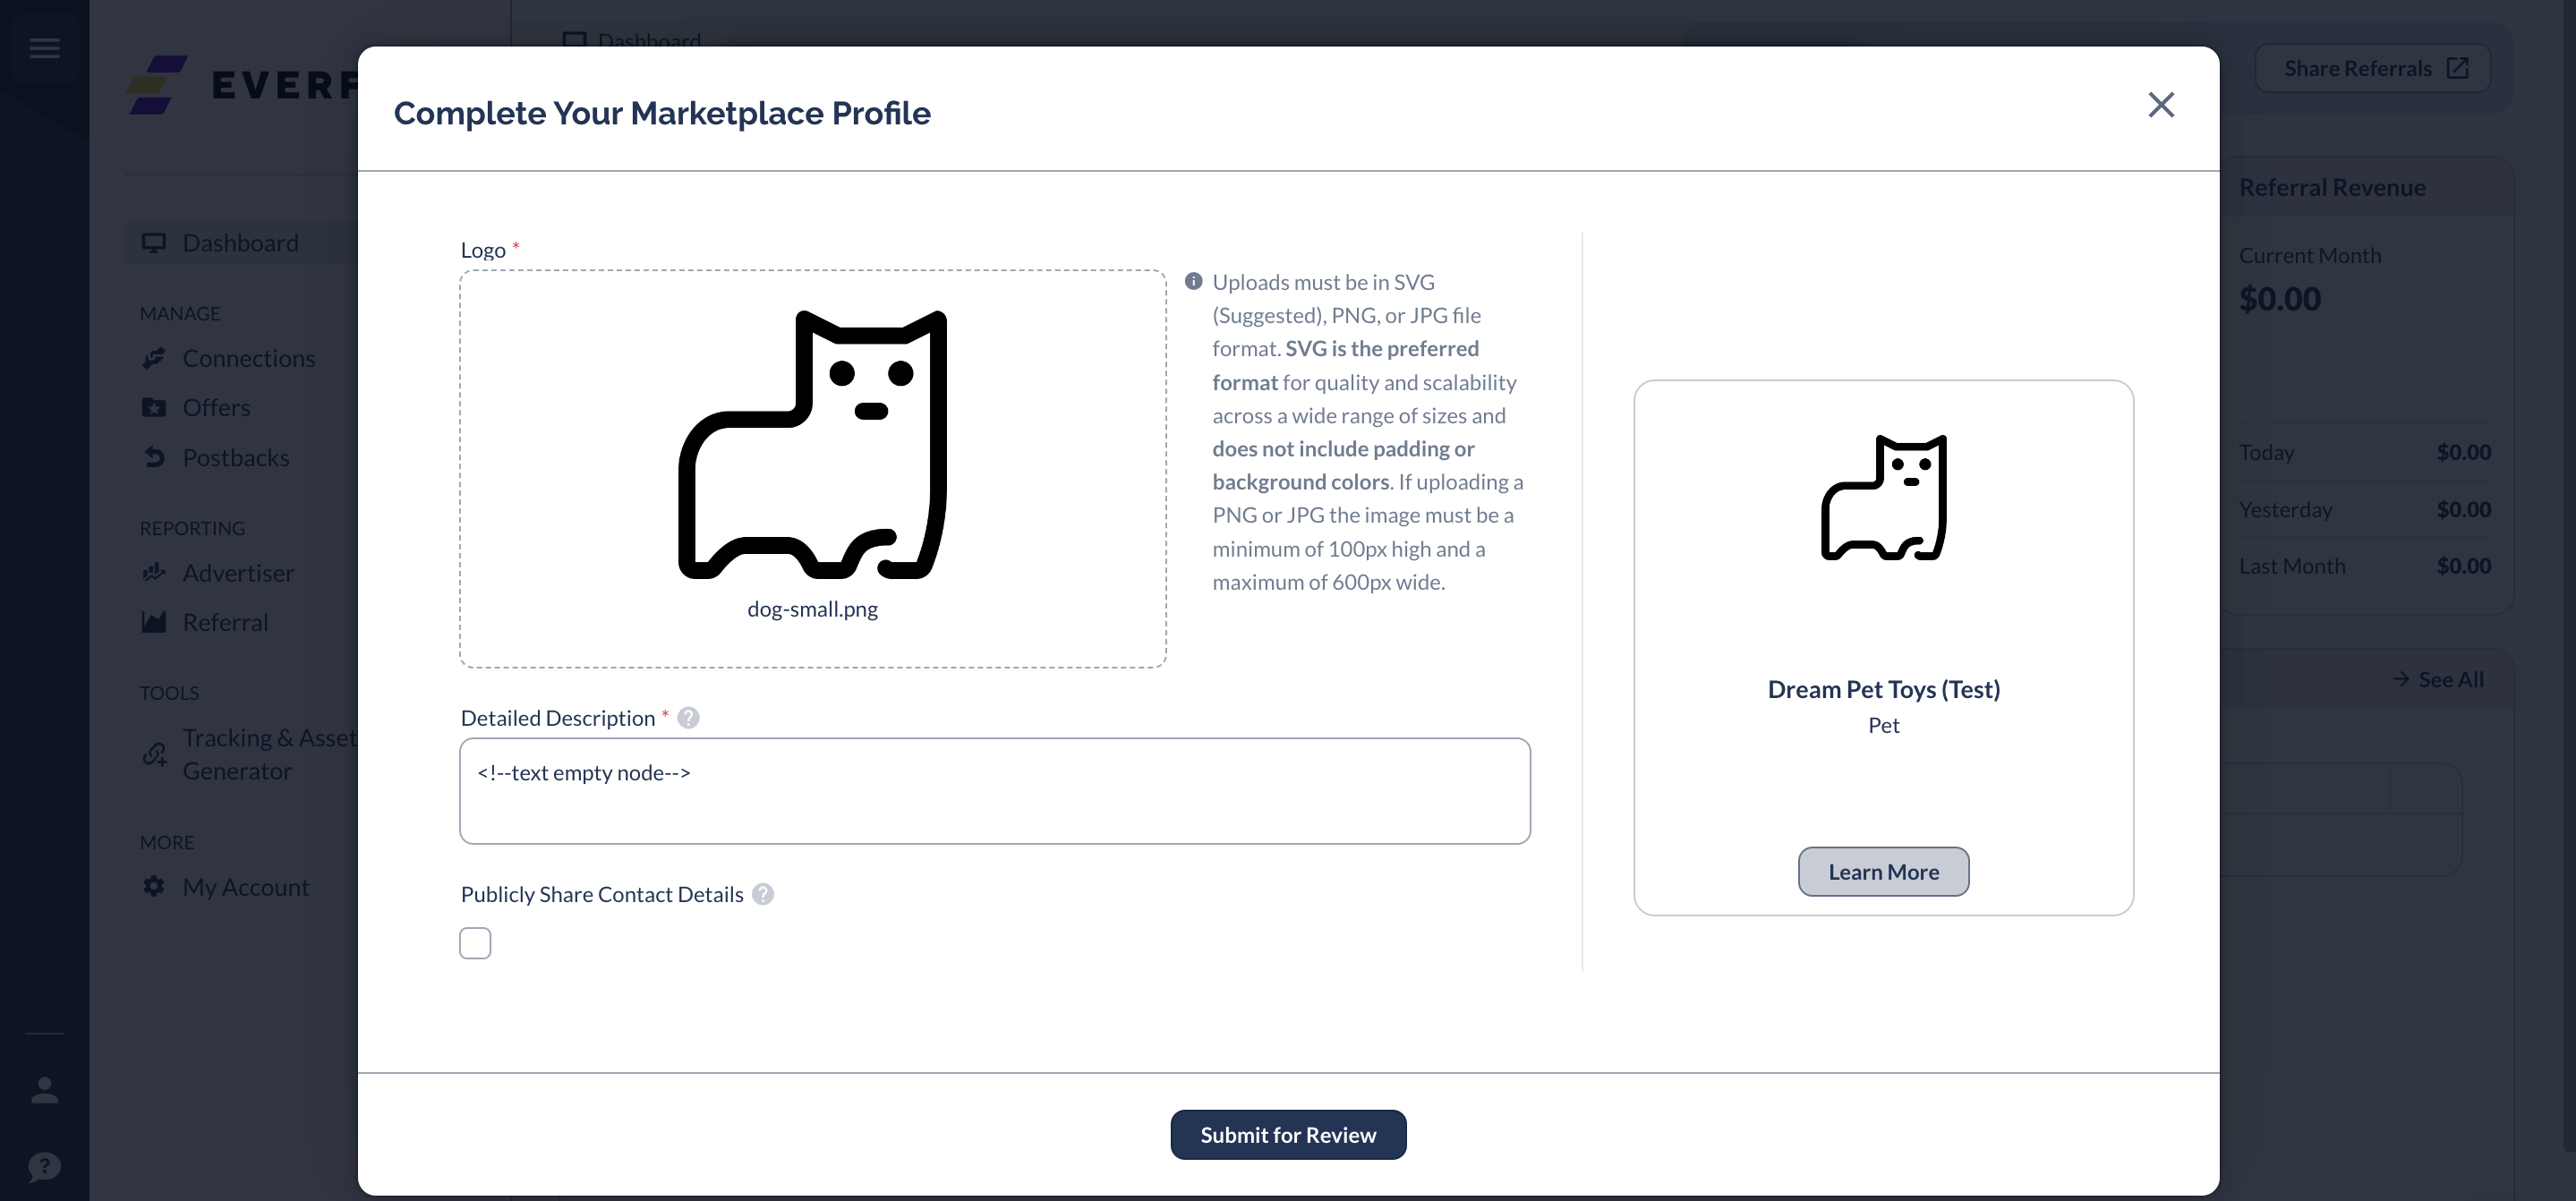Click the Connections handshake icon
This screenshot has height=1201, width=2576.
point(154,358)
